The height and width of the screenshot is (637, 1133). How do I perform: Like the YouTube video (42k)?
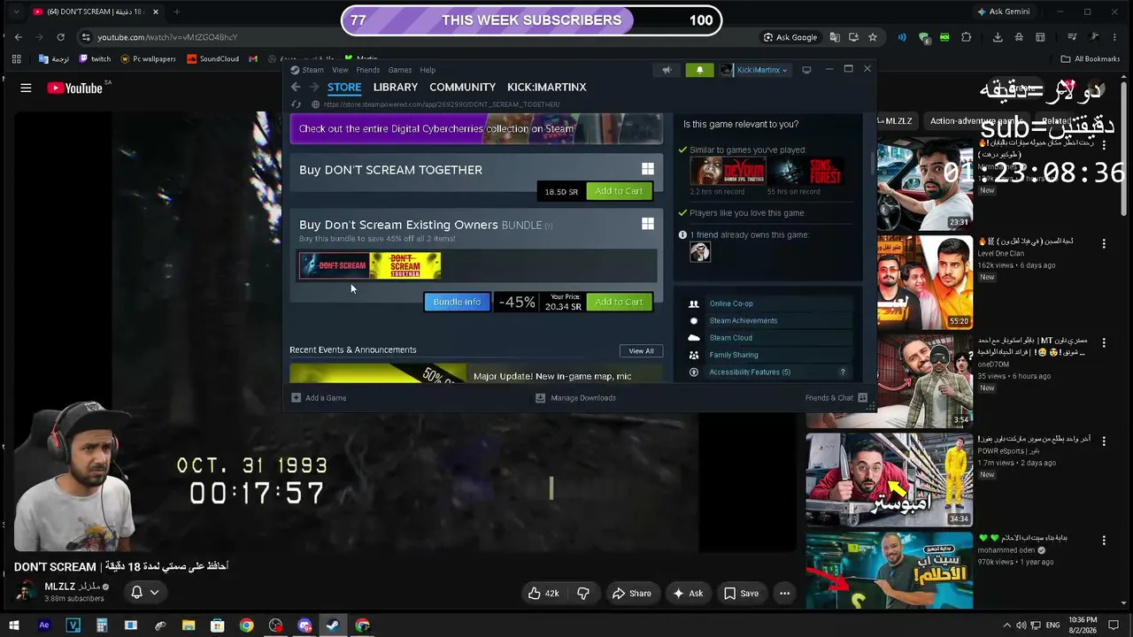543,594
